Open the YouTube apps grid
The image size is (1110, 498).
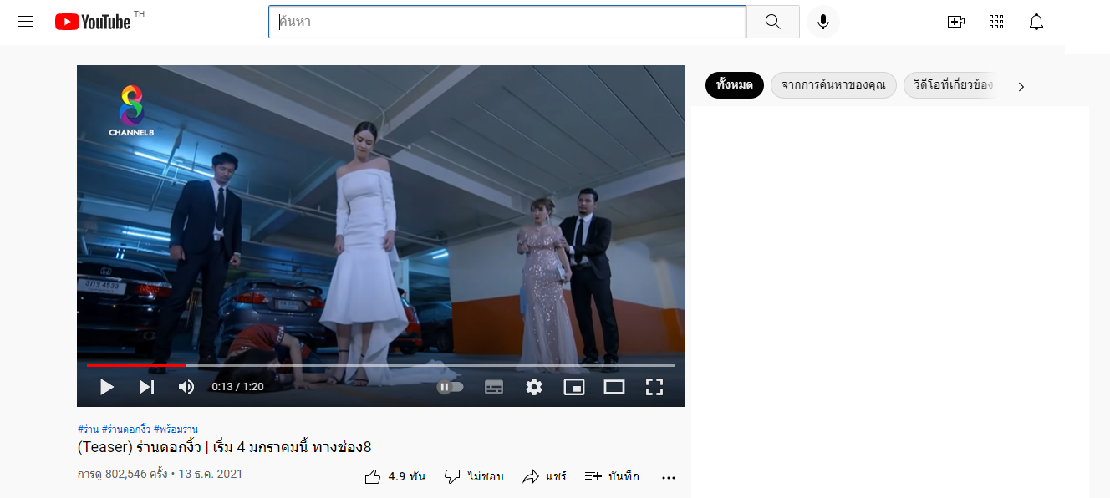[996, 22]
